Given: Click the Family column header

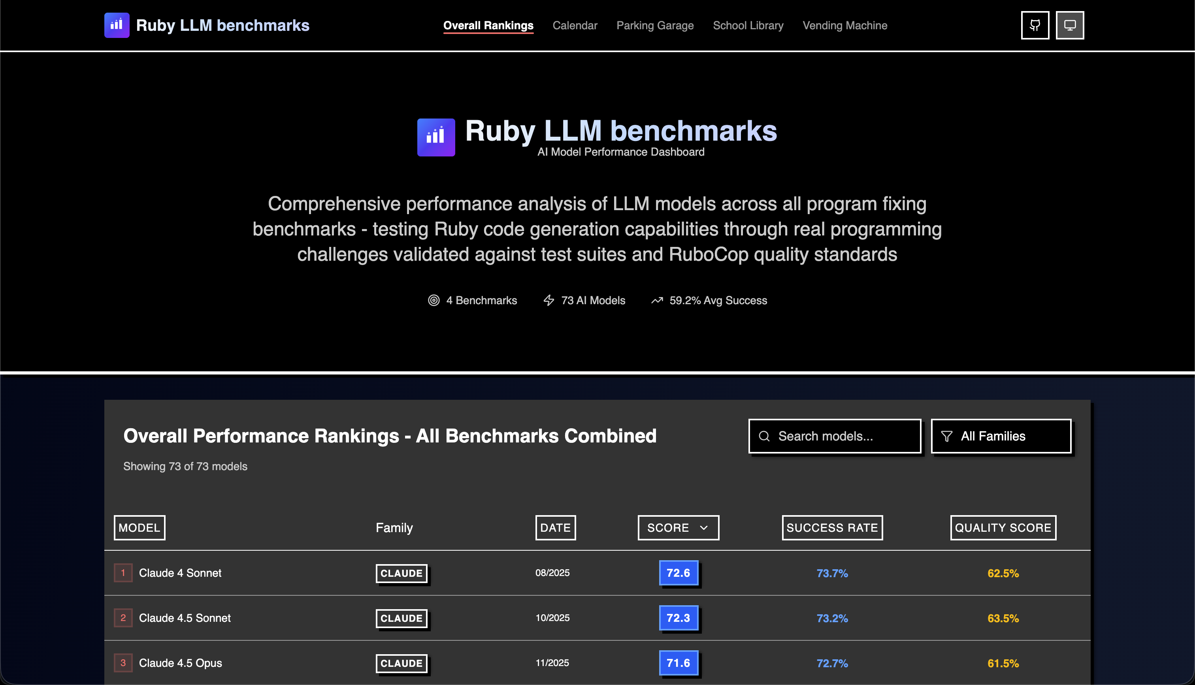Looking at the screenshot, I should coord(394,528).
